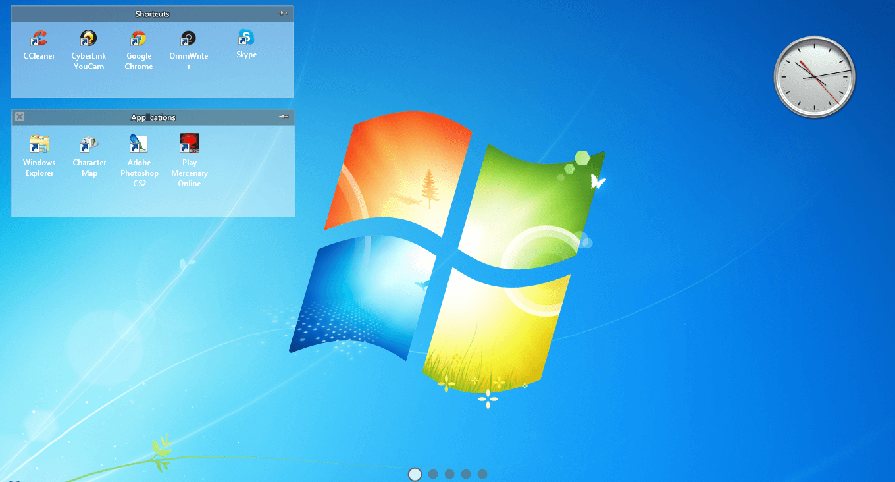Click the analog clock gadget
895x482 pixels.
(814, 76)
